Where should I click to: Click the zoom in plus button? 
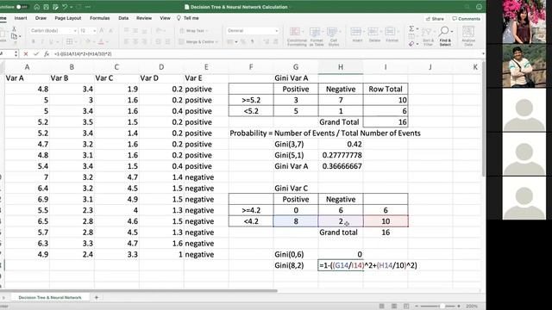tap(459, 307)
